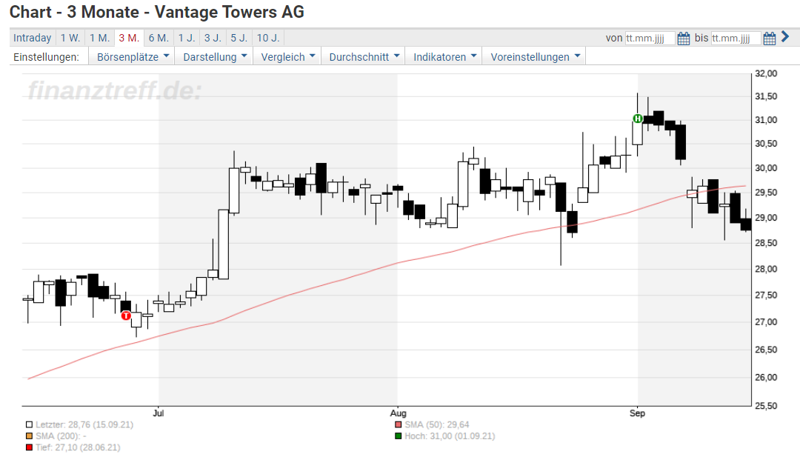The width and height of the screenshot is (800, 457).
Task: Click the 32,00 price axis label
Action: click(766, 73)
